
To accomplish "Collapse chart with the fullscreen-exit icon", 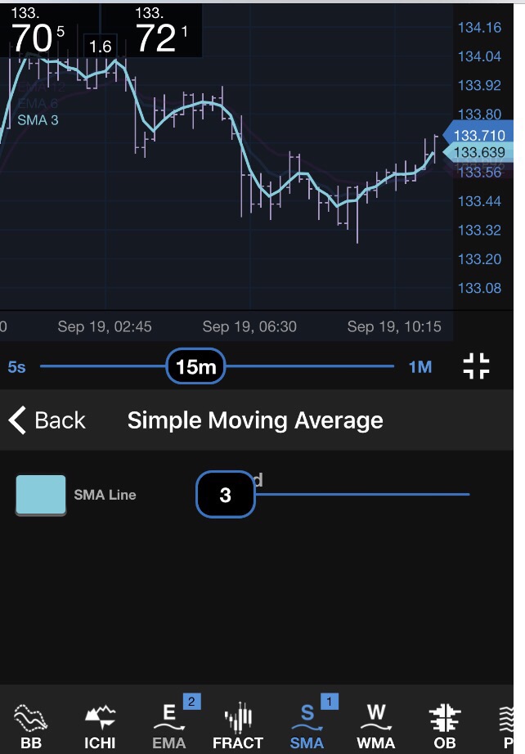I will click(476, 366).
